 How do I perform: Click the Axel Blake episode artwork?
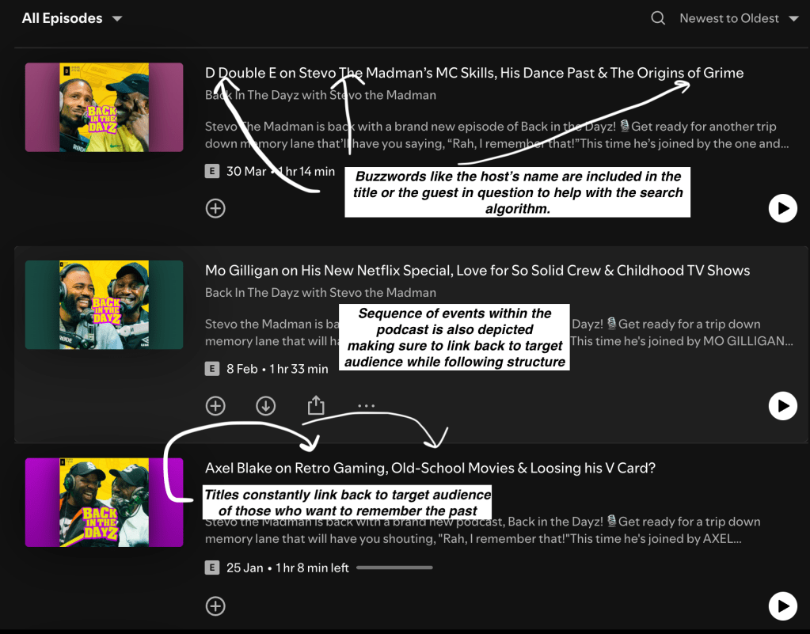pos(104,503)
